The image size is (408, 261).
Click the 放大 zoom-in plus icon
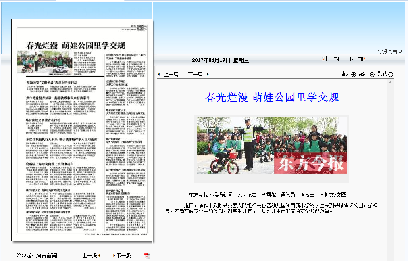click(354, 75)
